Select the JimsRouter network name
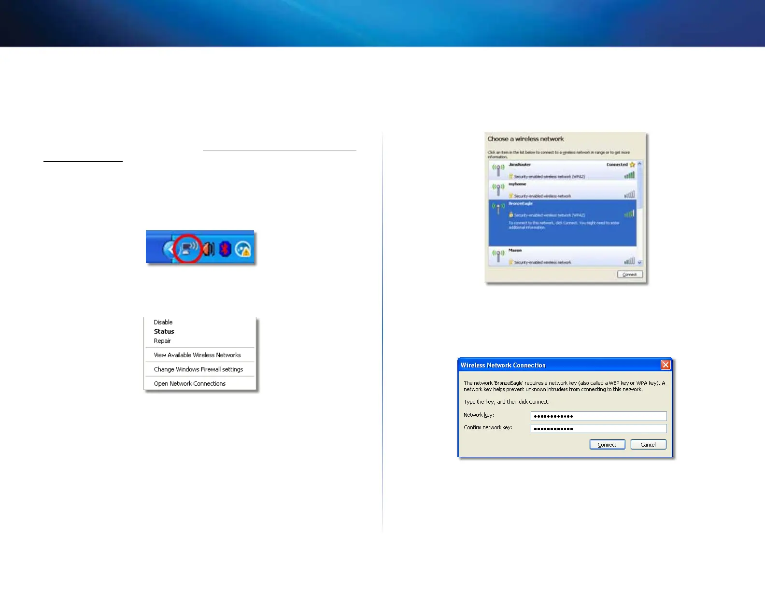 click(520, 165)
